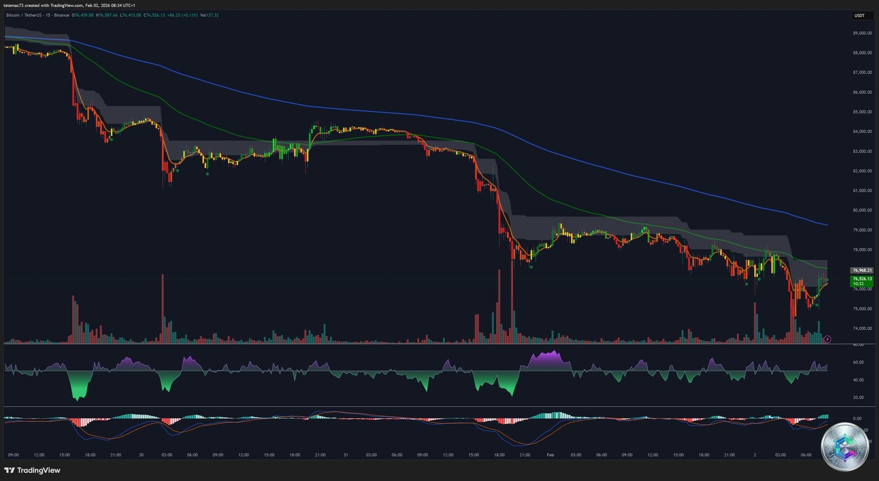Click the close value C76,526.13
This screenshot has width=879, height=481.
click(x=154, y=15)
